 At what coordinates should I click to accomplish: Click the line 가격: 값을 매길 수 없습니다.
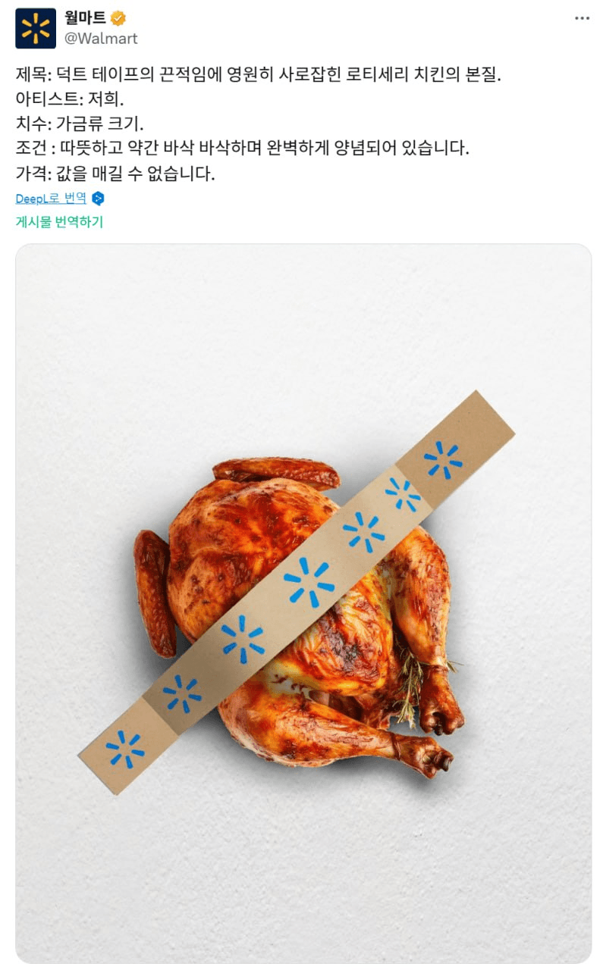coord(115,173)
